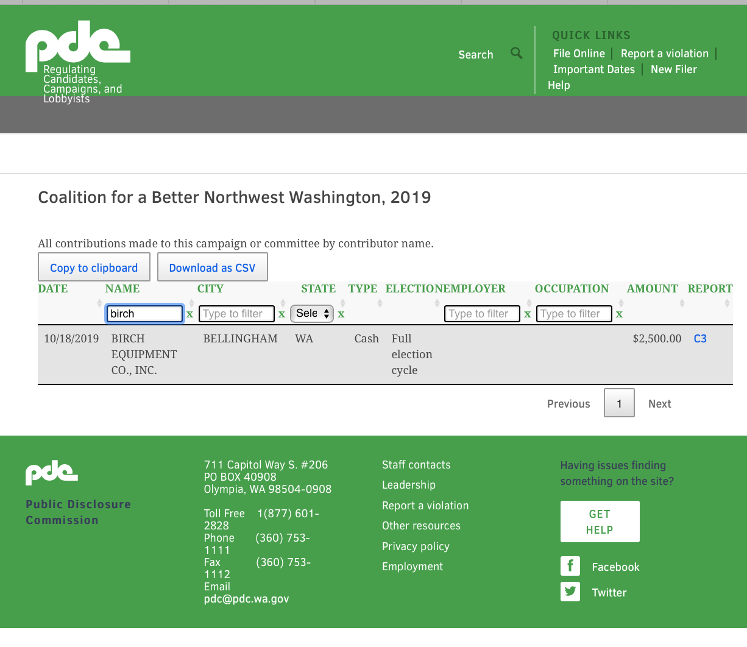Click Copy to clipboard button
The height and width of the screenshot is (647, 747).
click(x=94, y=267)
